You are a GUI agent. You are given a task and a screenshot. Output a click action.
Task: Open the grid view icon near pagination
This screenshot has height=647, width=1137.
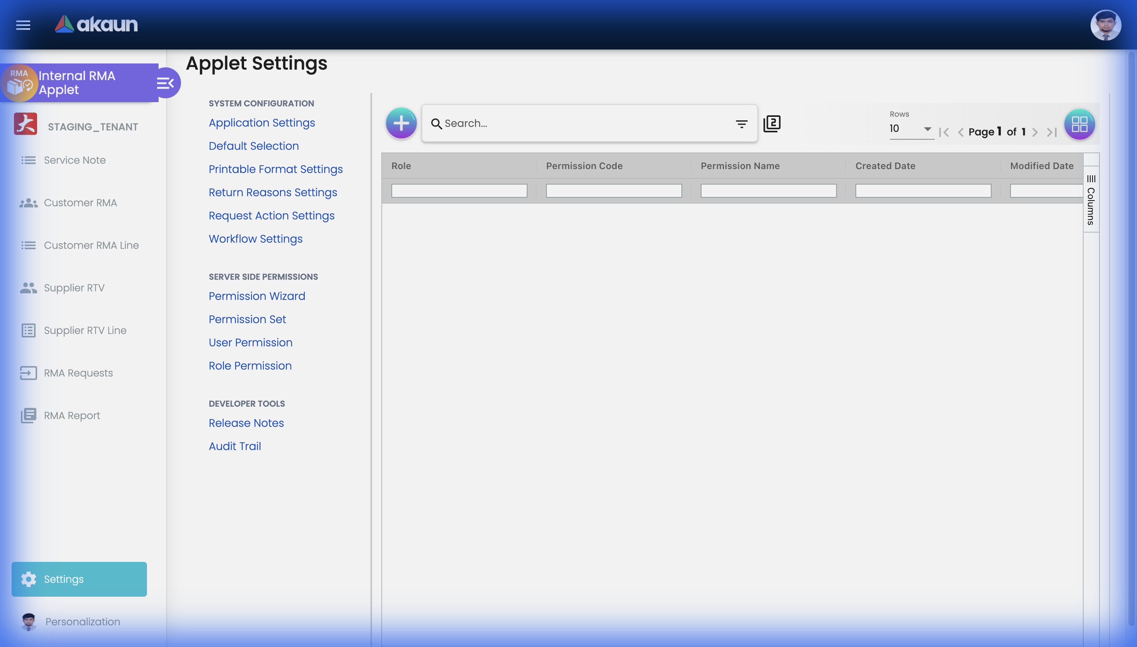pos(1080,124)
